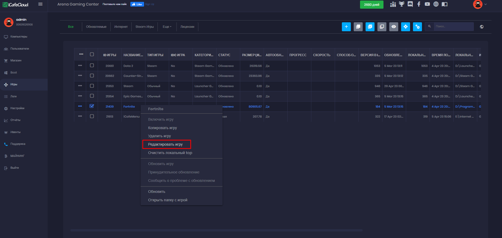Viewport: 502px width, 238px height.
Task: Switch to the Лицензии tab
Action: pyautogui.click(x=187, y=27)
